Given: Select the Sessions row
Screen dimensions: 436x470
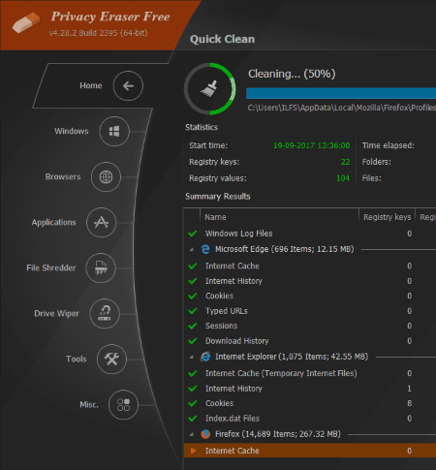Looking at the screenshot, I should pyautogui.click(x=310, y=326).
